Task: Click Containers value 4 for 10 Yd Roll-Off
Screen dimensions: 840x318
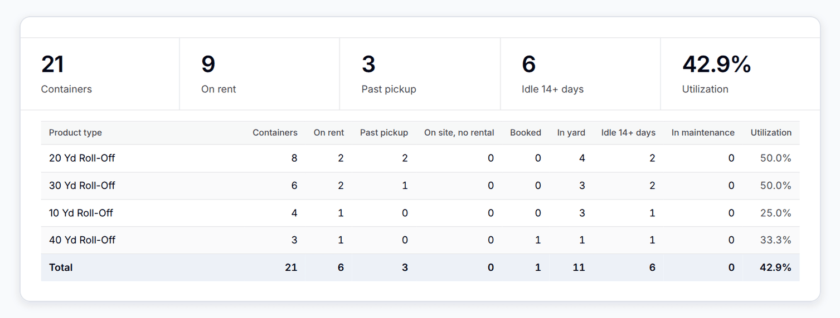Action: (x=294, y=213)
